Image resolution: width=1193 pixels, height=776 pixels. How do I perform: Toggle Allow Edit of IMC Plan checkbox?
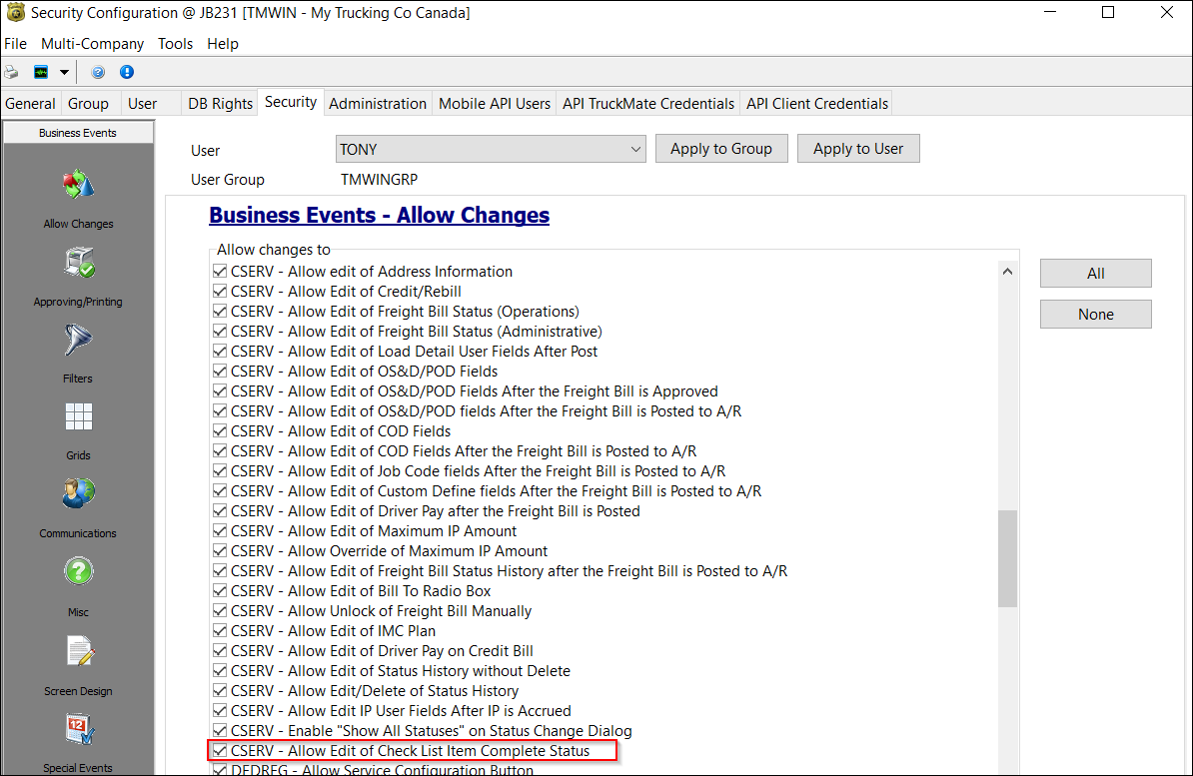click(220, 631)
